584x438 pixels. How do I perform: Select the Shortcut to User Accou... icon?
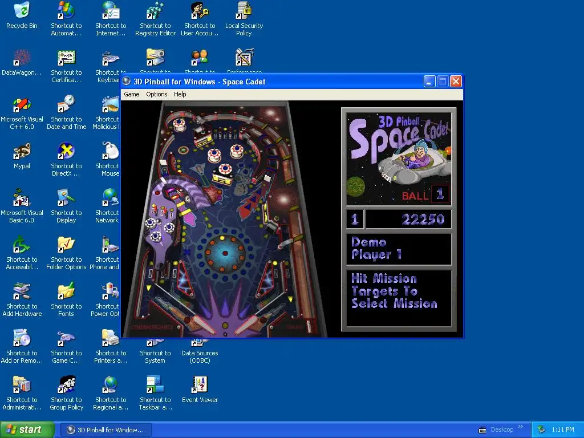click(200, 19)
